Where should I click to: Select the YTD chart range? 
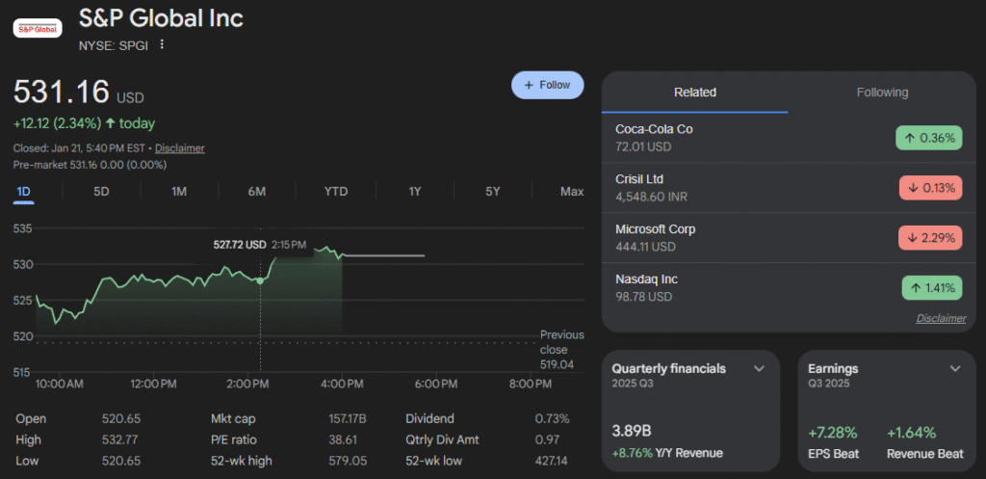[x=335, y=192]
